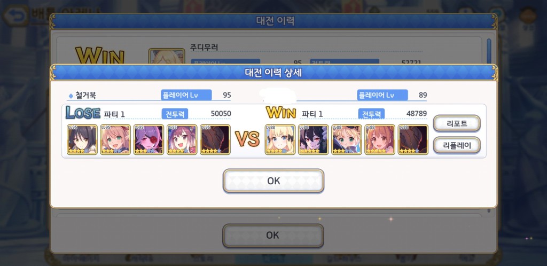547x266 pixels.
Task: Select the black-haired red-eyed character in the WIN party
Action: (x=313, y=139)
